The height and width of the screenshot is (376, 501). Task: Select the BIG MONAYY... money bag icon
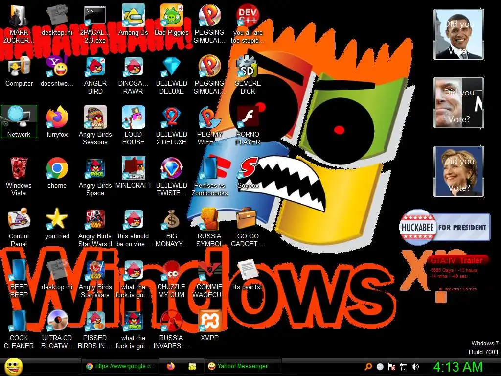(x=172, y=227)
